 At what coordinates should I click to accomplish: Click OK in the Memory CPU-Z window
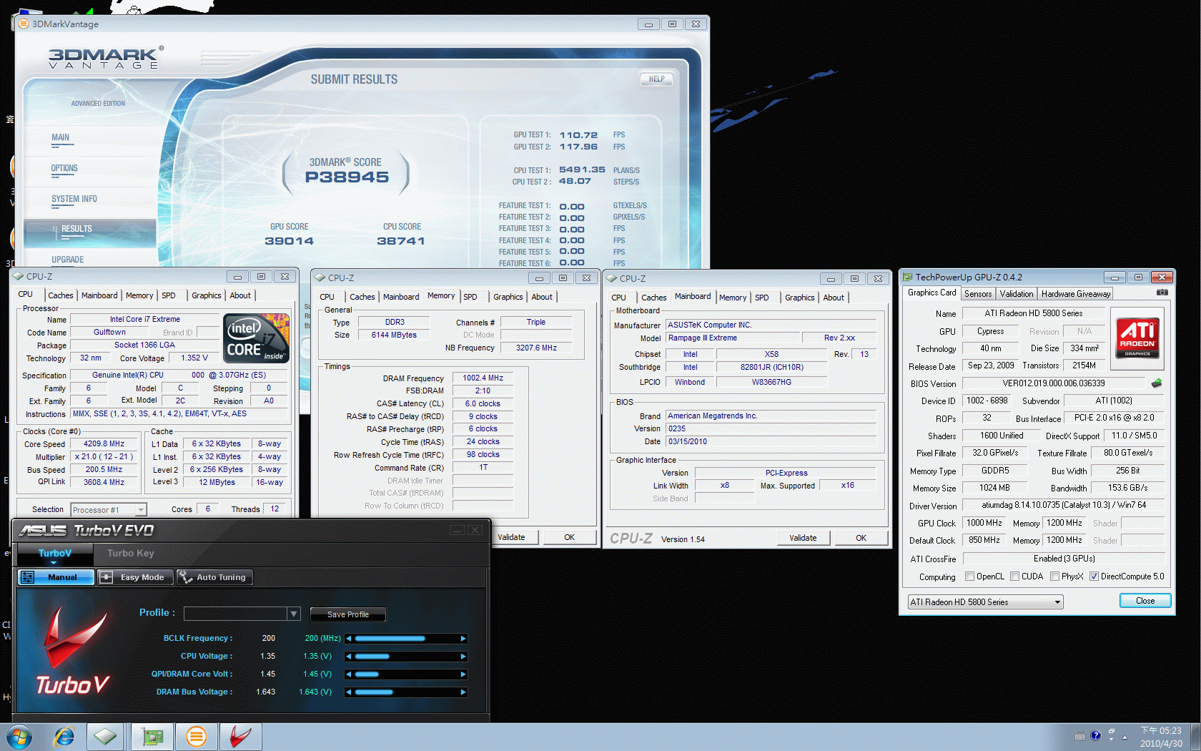click(570, 537)
